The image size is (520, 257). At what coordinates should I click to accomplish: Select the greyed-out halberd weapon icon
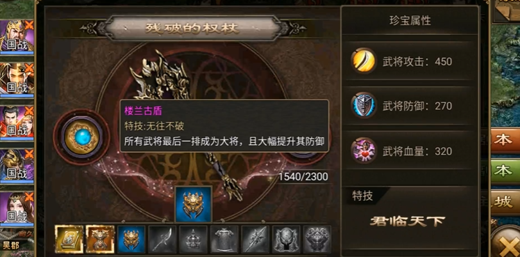pyautogui.click(x=162, y=239)
